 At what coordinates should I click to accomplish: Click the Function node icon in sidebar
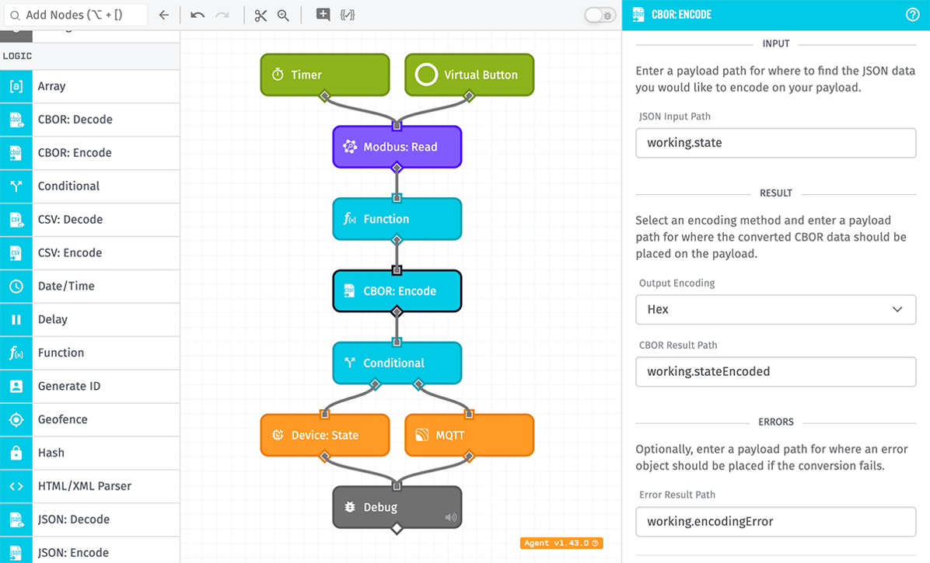16,353
